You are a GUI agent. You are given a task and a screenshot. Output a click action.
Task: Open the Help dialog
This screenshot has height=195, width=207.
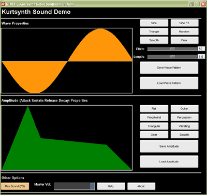111,186
